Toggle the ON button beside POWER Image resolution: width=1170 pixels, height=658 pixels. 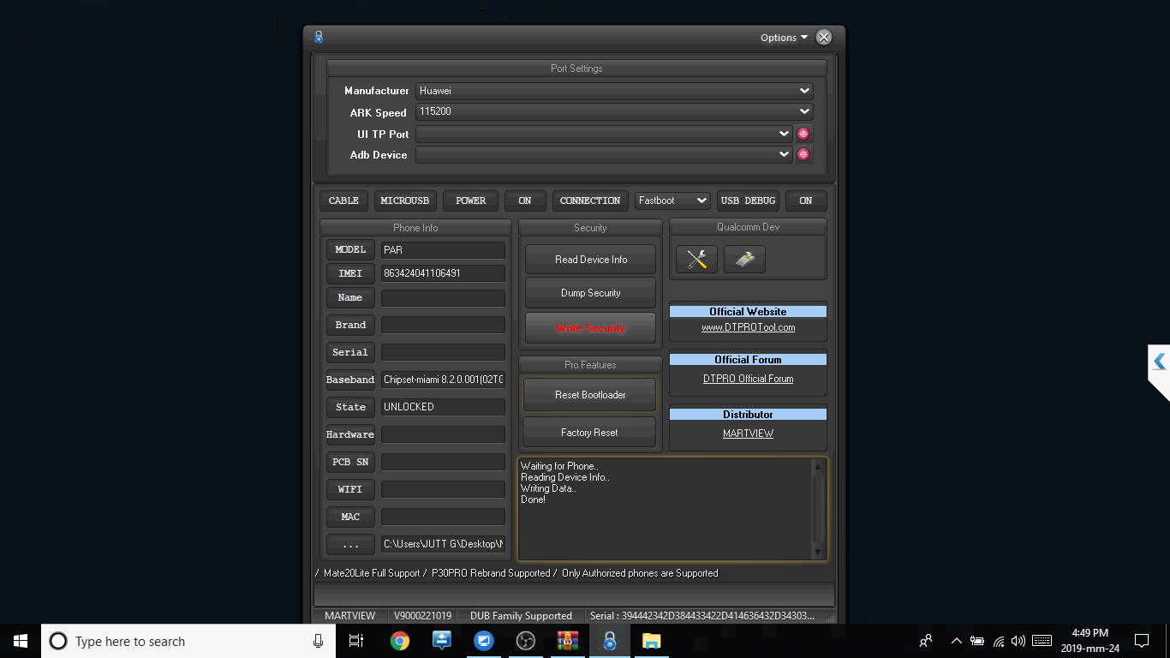525,200
